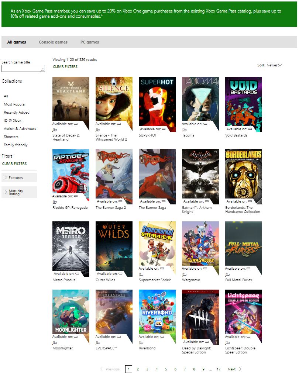Click PC icon under Full Metal Furies
The image size is (299, 373).
click(227, 274)
